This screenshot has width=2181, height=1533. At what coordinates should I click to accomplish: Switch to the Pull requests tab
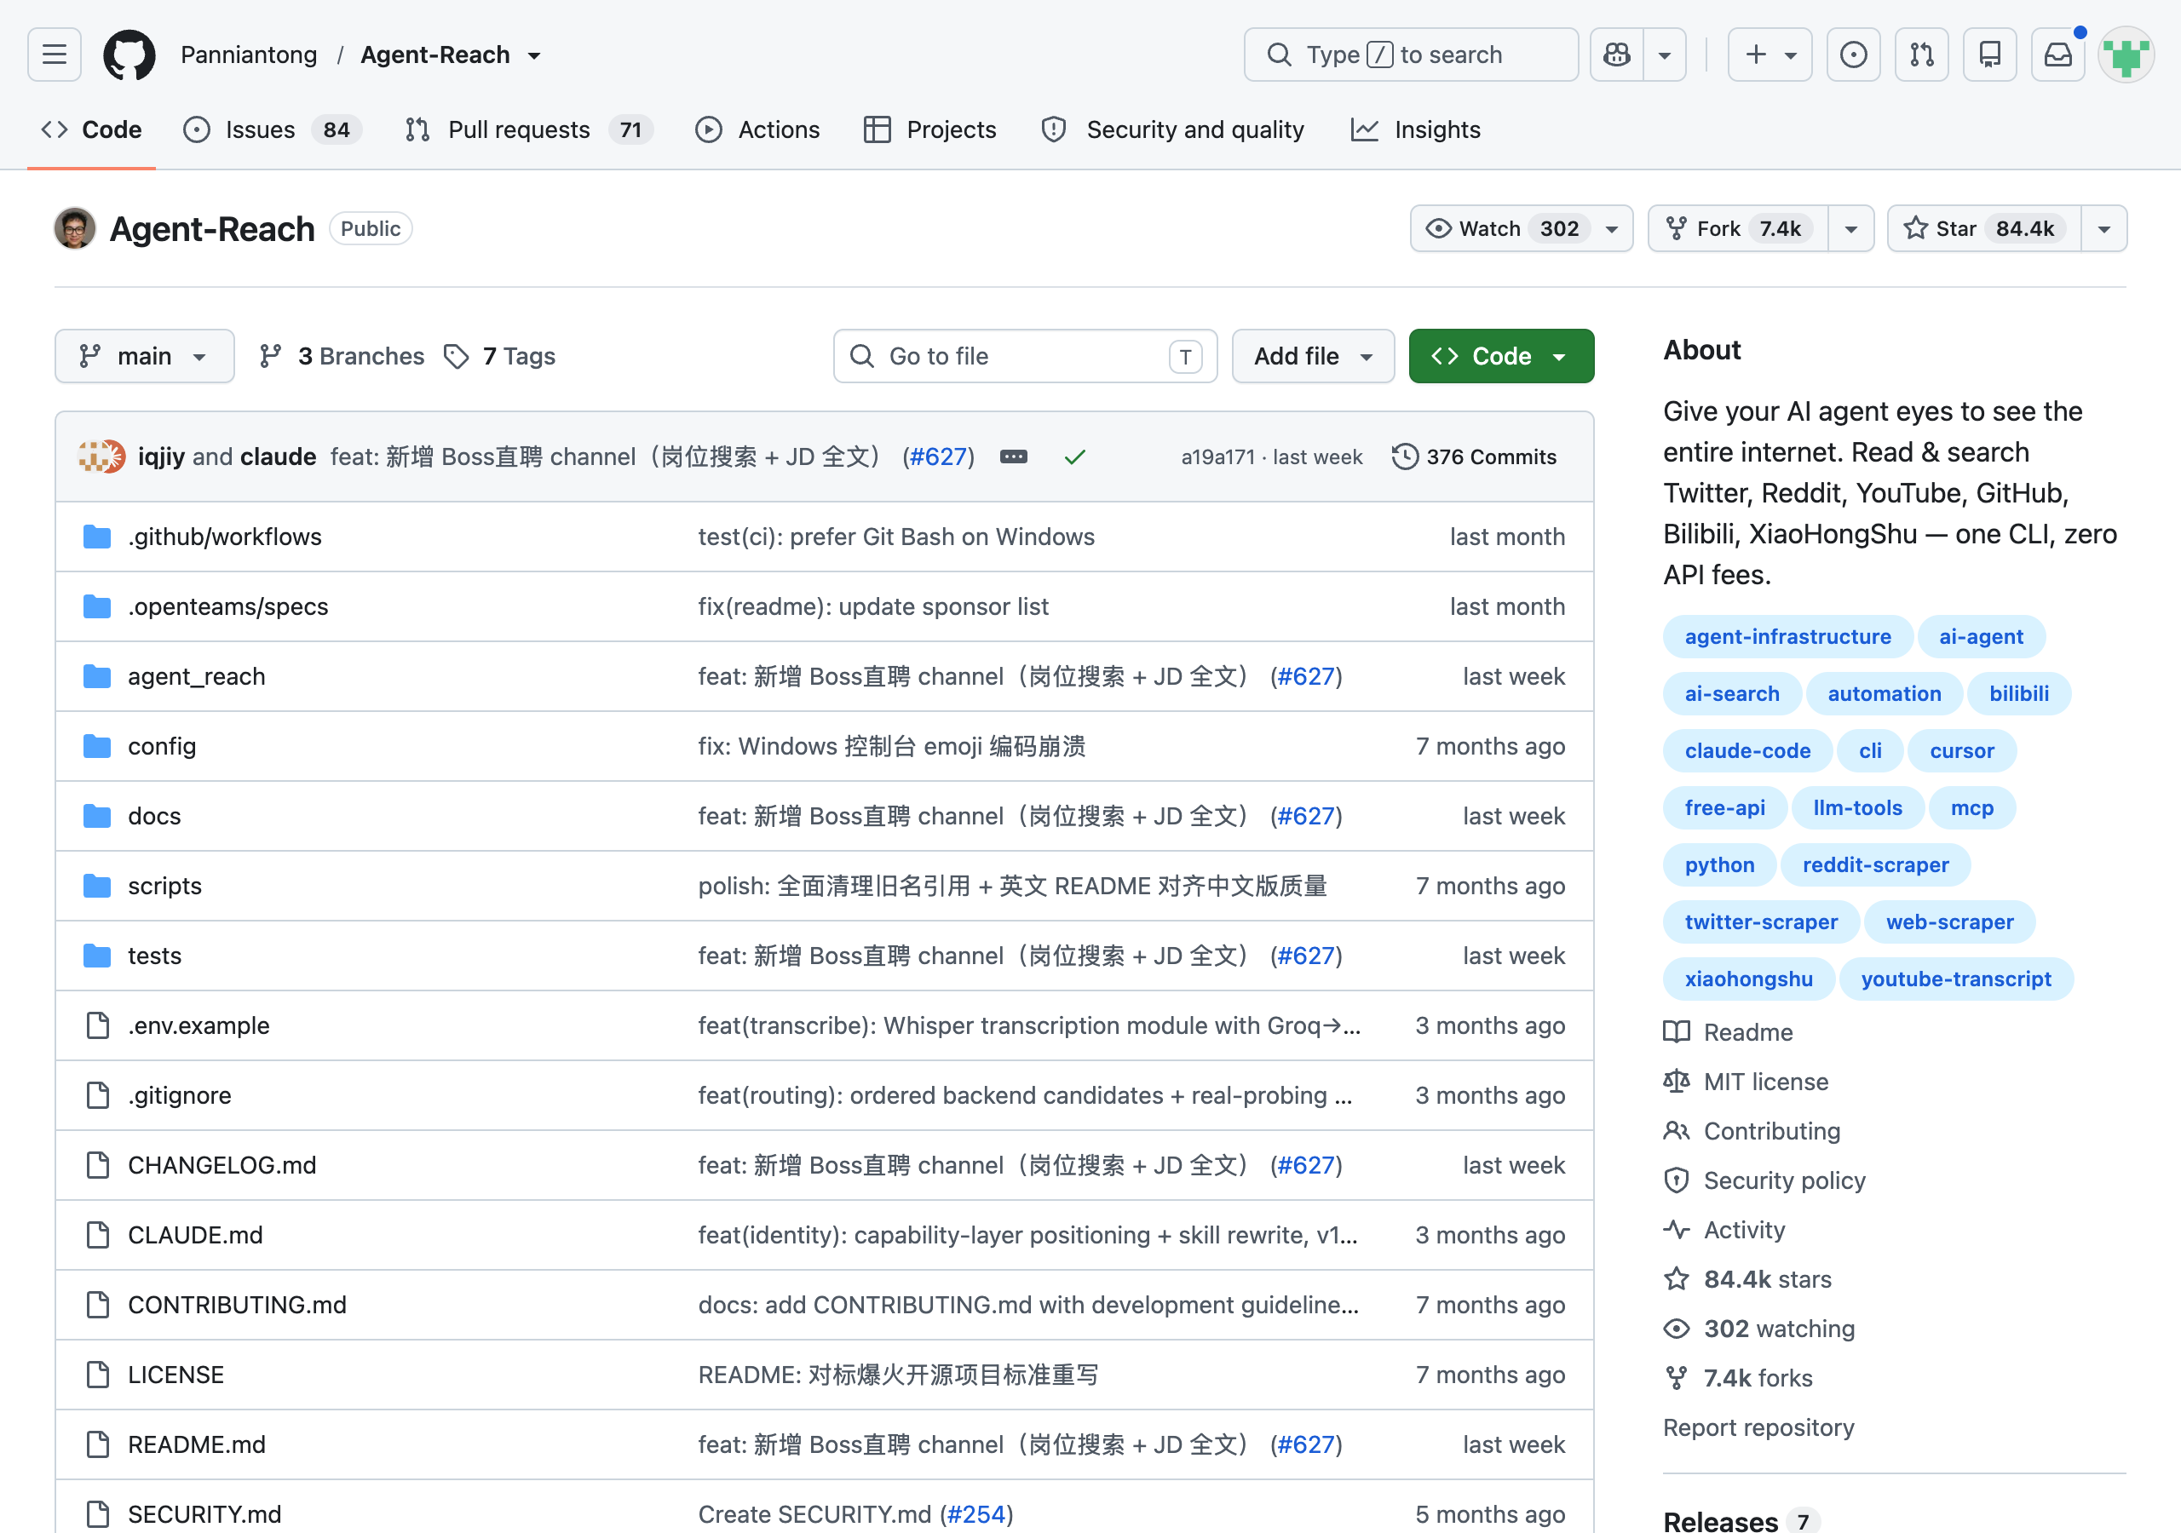529,129
